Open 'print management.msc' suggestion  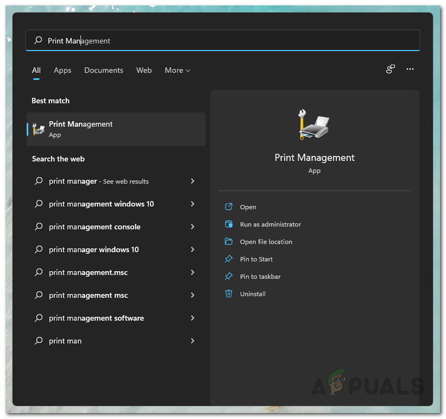(x=116, y=272)
